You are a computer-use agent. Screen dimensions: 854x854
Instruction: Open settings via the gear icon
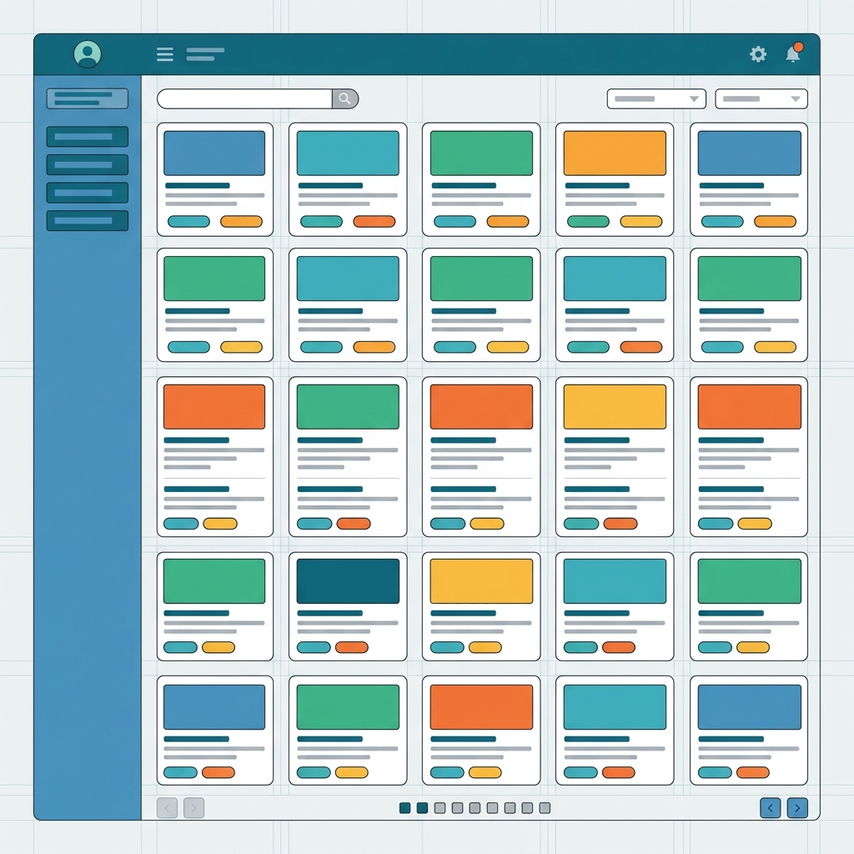[758, 54]
